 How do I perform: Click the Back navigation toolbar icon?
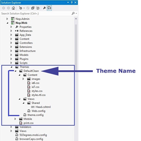[x=4, y=8]
